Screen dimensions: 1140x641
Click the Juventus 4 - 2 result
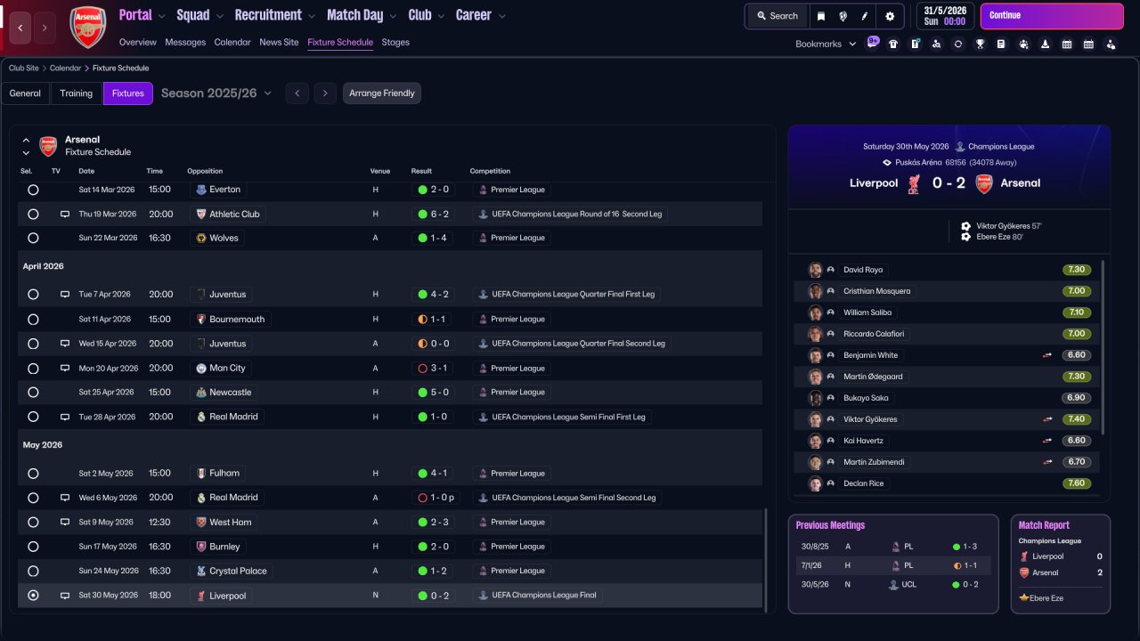434,295
